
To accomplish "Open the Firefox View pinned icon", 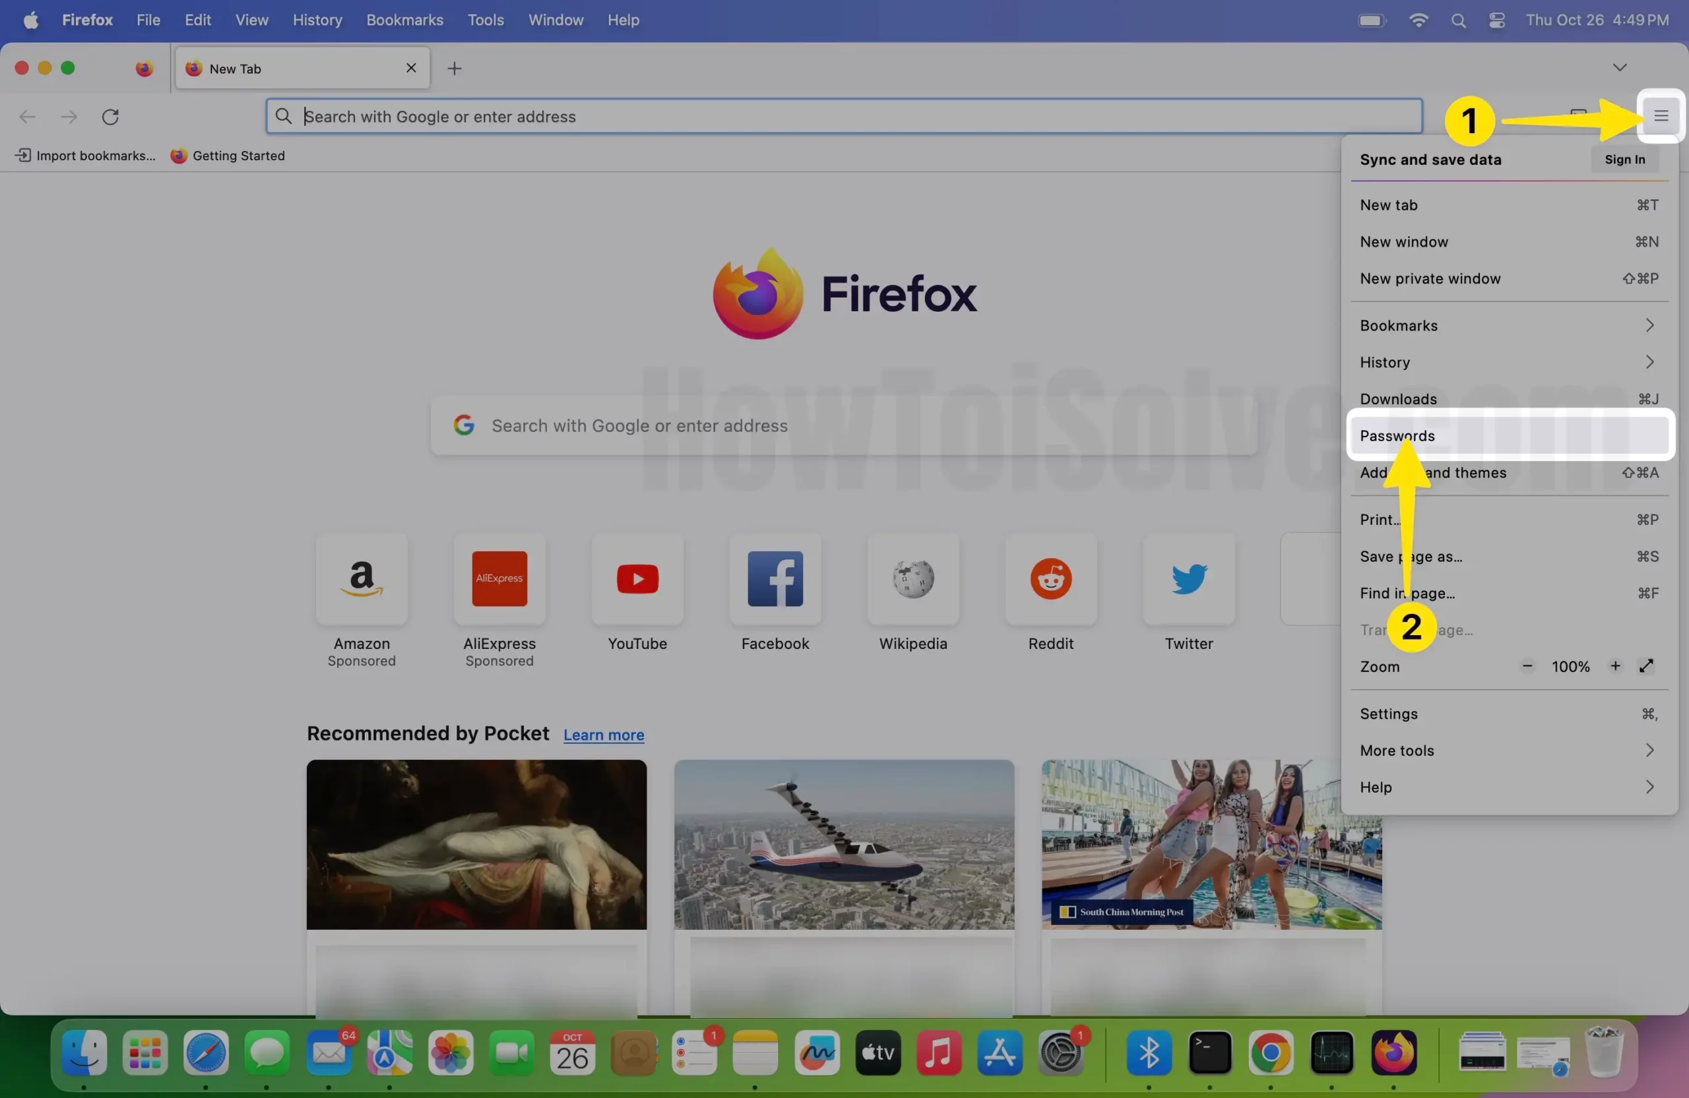I will pos(144,68).
